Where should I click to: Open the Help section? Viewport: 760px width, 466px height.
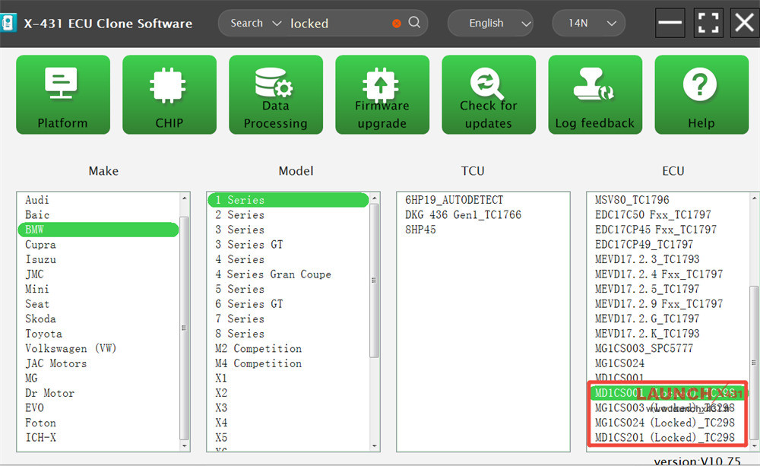701,94
